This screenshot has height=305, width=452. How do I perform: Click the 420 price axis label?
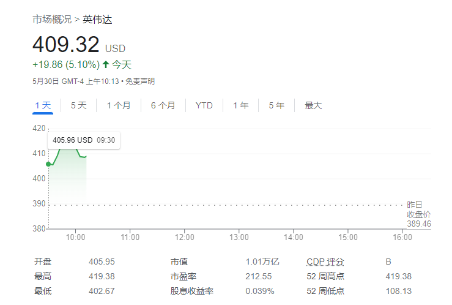point(39,128)
